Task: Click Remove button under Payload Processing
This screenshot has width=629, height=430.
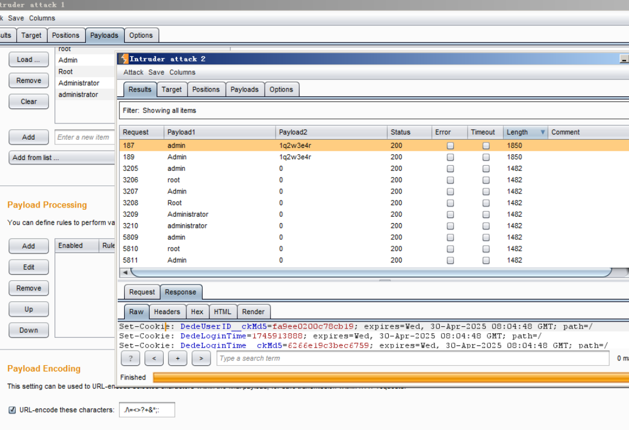Action: [x=28, y=288]
